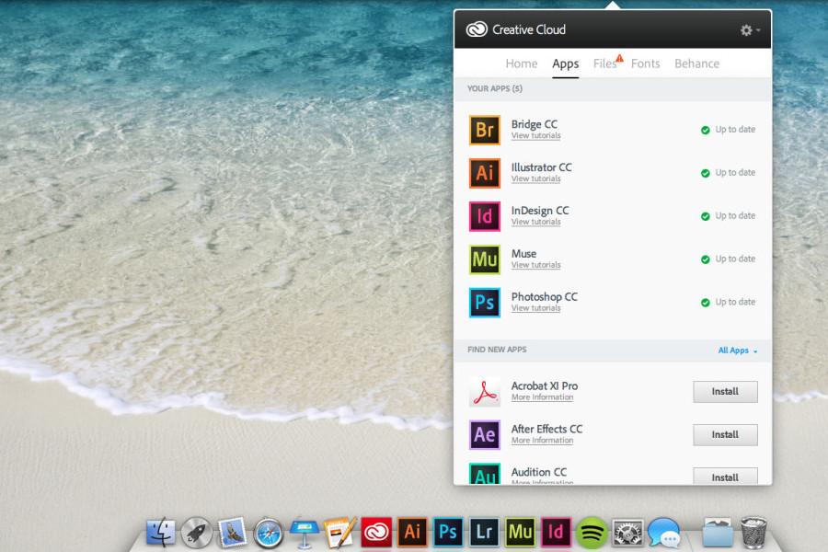Click the Bridge CC icon in the apps list
The image size is (828, 552).
[485, 130]
